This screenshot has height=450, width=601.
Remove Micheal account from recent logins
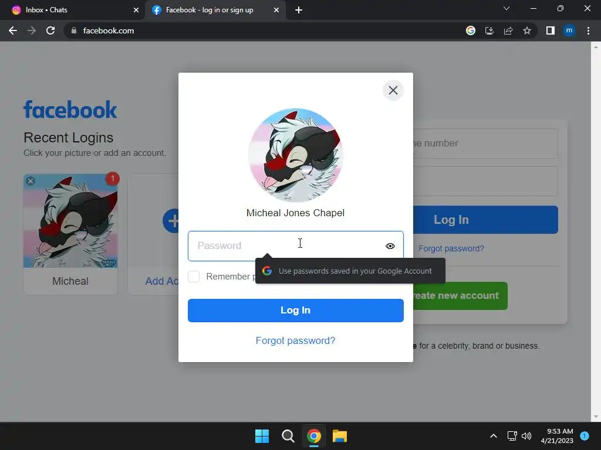pos(31,181)
